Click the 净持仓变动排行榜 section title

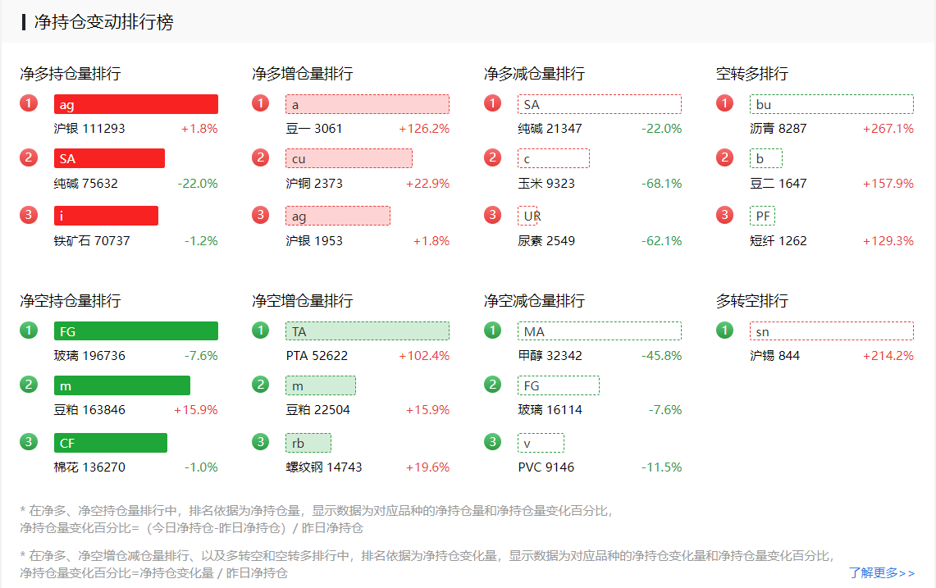click(103, 22)
